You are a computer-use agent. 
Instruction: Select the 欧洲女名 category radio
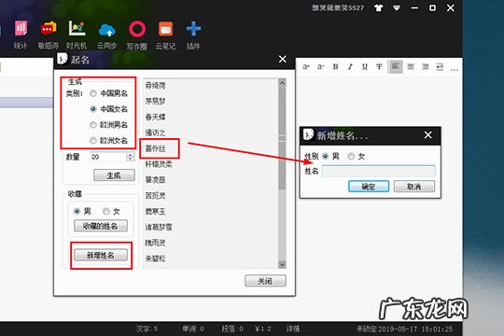click(93, 141)
